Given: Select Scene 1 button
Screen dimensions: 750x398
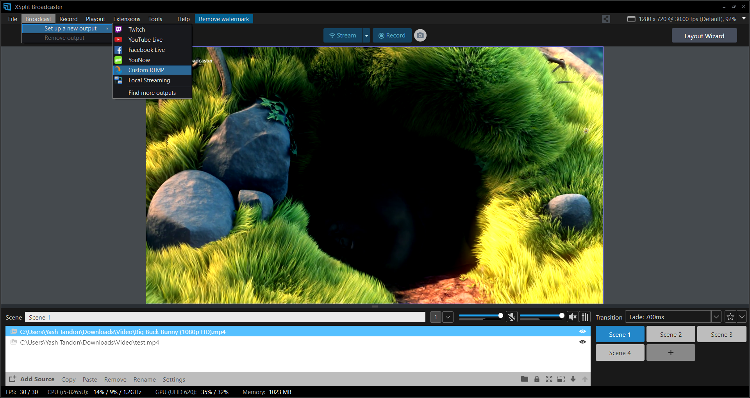Looking at the screenshot, I should (620, 334).
